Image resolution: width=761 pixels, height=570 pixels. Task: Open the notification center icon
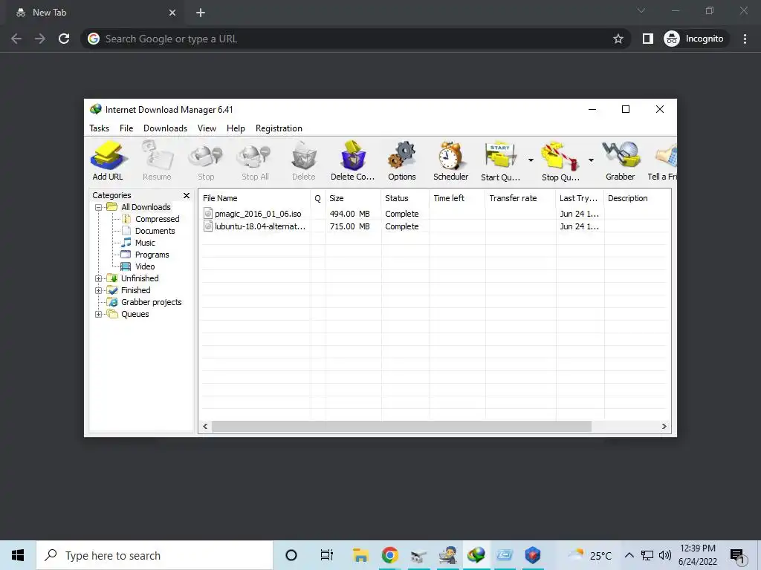click(738, 555)
